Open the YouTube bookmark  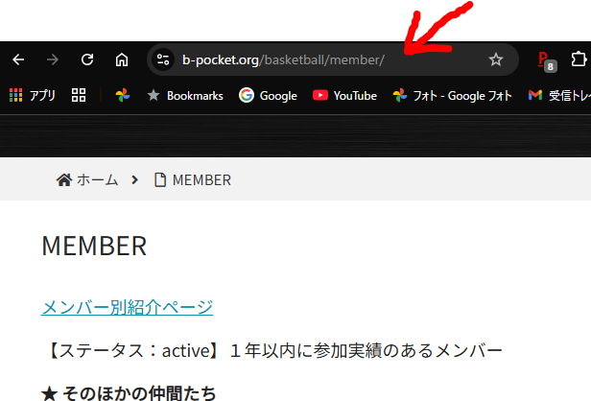click(x=344, y=96)
